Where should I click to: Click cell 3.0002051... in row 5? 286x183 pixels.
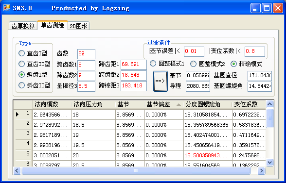click(x=52, y=155)
